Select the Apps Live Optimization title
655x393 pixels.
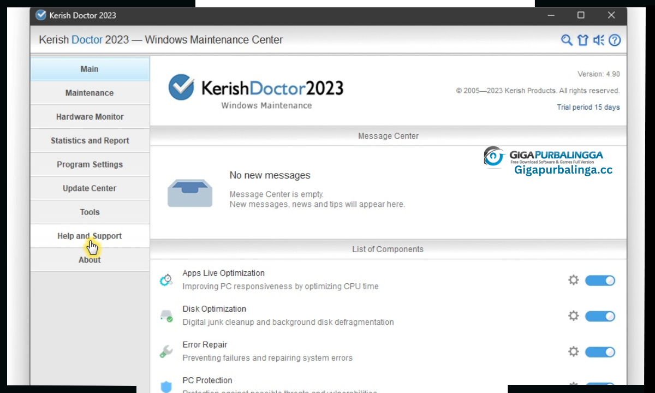tap(223, 273)
